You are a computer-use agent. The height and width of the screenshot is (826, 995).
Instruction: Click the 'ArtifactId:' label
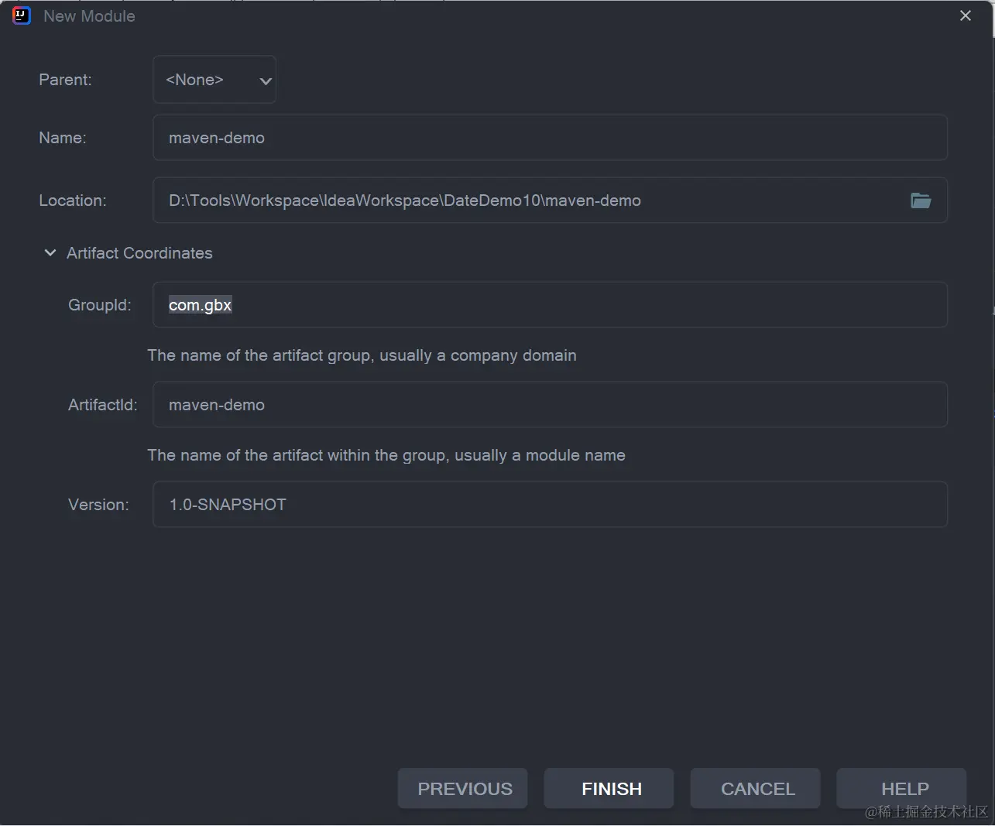coord(103,405)
